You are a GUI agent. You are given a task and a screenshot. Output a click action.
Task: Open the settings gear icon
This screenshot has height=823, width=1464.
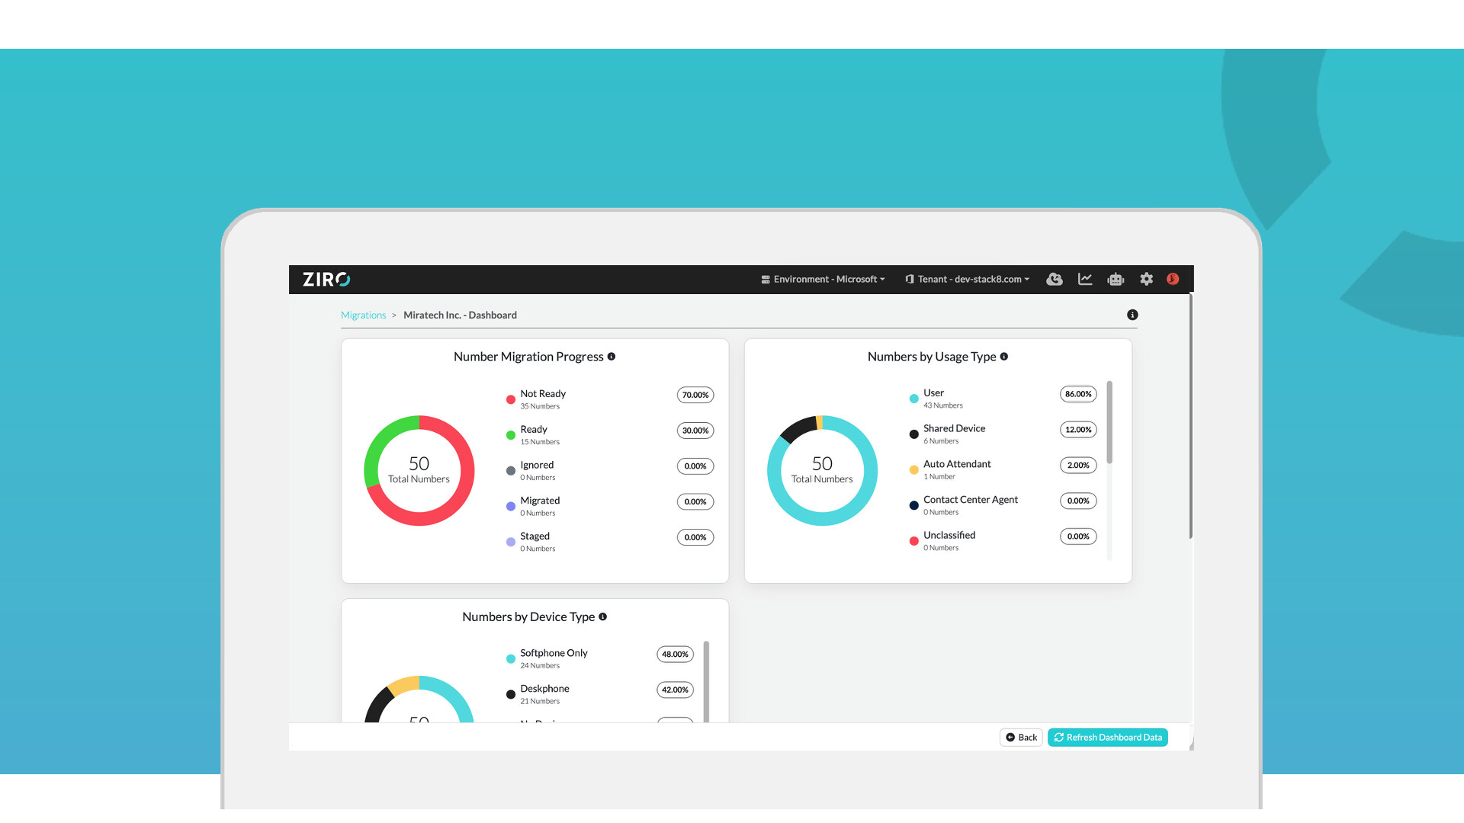tap(1146, 280)
